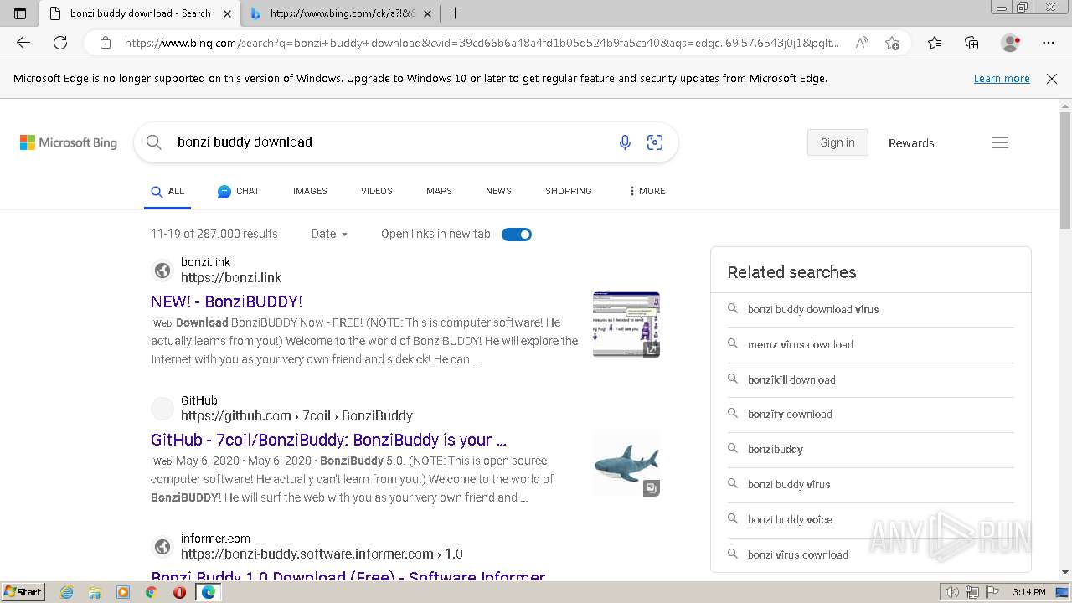This screenshot has height=603, width=1072.
Task: Switch to the second bing.com browser tab
Action: tap(343, 13)
